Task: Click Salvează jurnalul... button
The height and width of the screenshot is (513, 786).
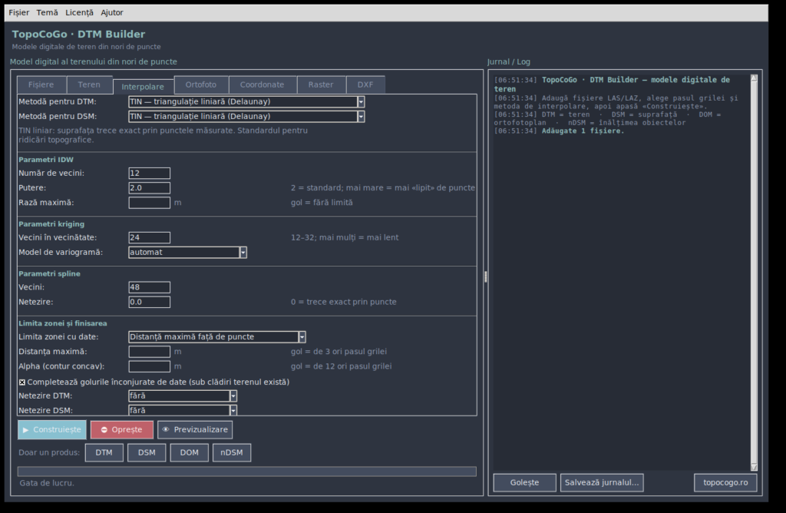Action: tap(602, 482)
